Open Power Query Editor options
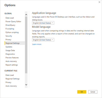The height and width of the screenshot is (98, 102). pyautogui.click(x=13, y=22)
